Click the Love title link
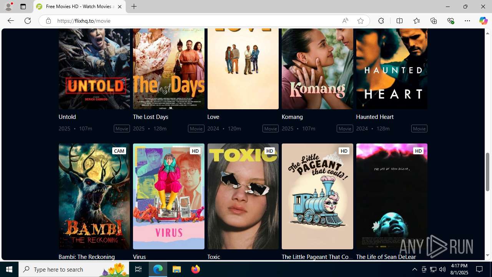 tap(213, 117)
